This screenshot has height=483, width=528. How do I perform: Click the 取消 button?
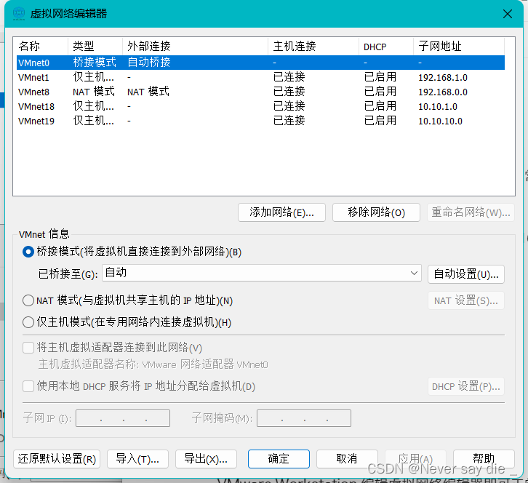pyautogui.click(x=347, y=459)
